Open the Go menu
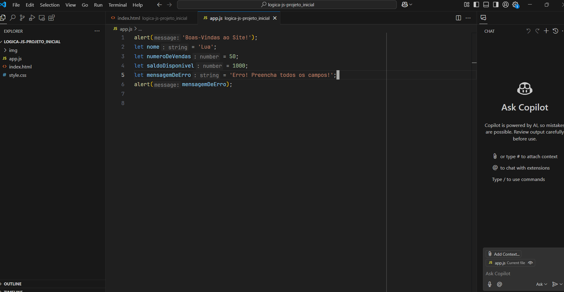This screenshot has width=564, height=292. 85,5
